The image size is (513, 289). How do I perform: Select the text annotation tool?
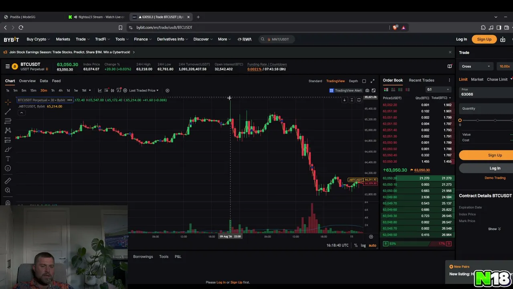pyautogui.click(x=8, y=159)
